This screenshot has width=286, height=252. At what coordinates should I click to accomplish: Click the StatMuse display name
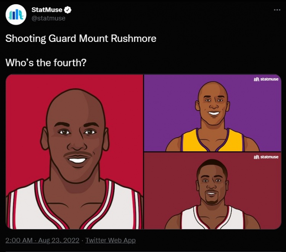[47, 10]
